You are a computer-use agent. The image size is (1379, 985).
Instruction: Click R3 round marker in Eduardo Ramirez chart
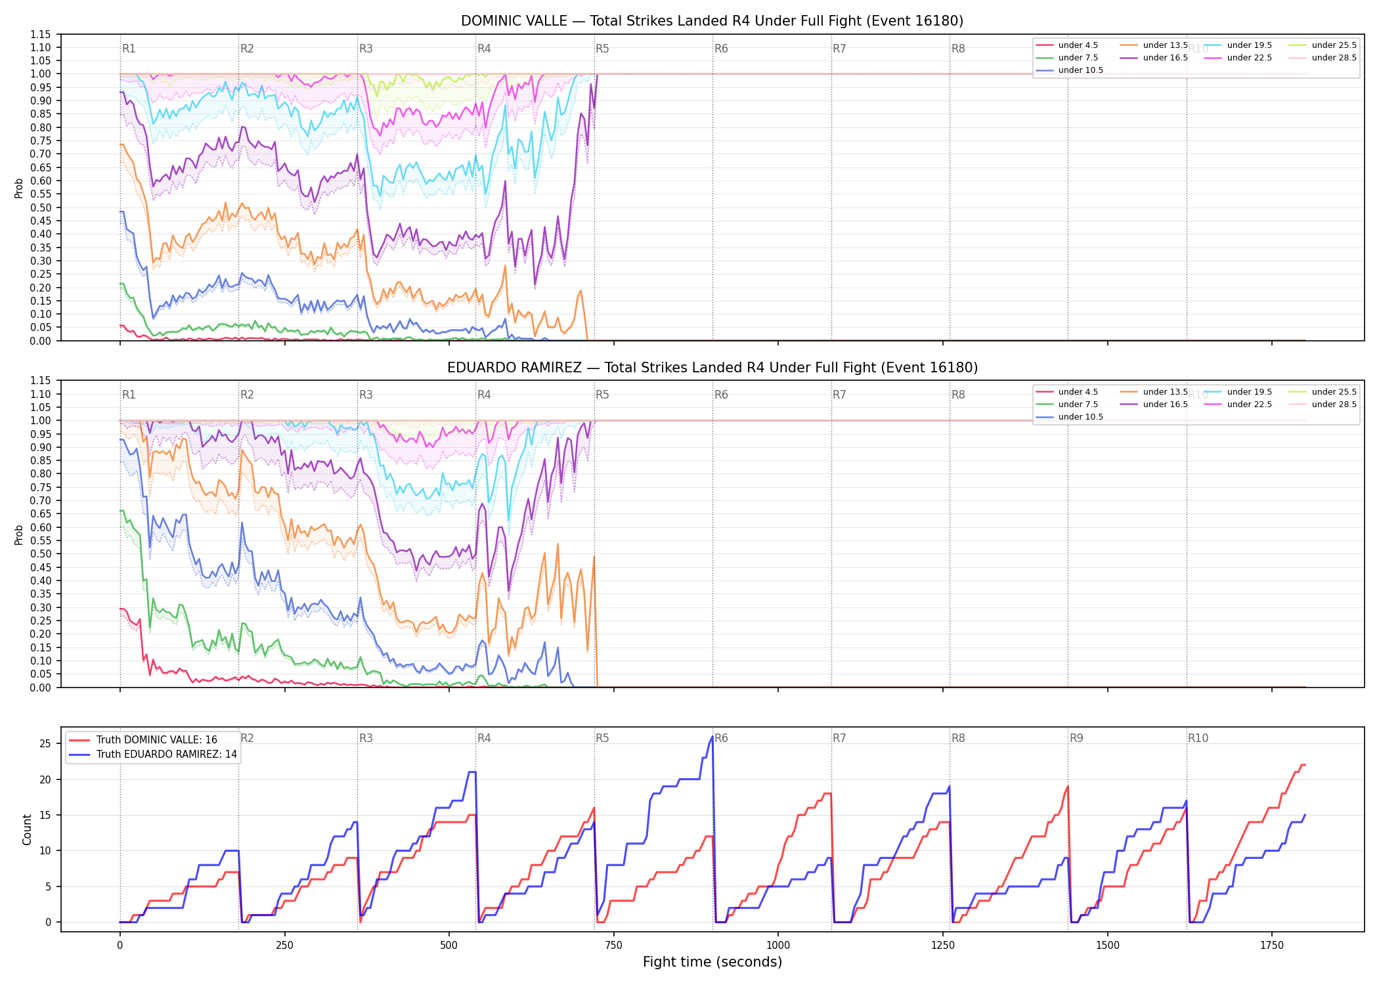coord(366,395)
